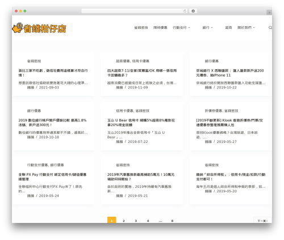The height and width of the screenshot is (240, 284).
Task: Reload page using browser refresh icon
Action: coord(185,11)
